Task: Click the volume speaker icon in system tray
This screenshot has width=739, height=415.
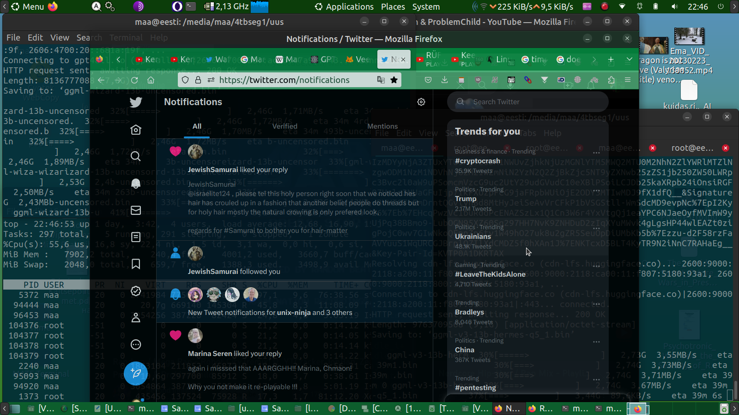Action: pos(674,6)
